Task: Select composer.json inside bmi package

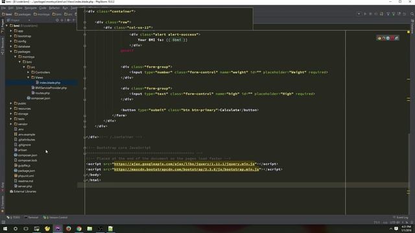Action: [40, 98]
